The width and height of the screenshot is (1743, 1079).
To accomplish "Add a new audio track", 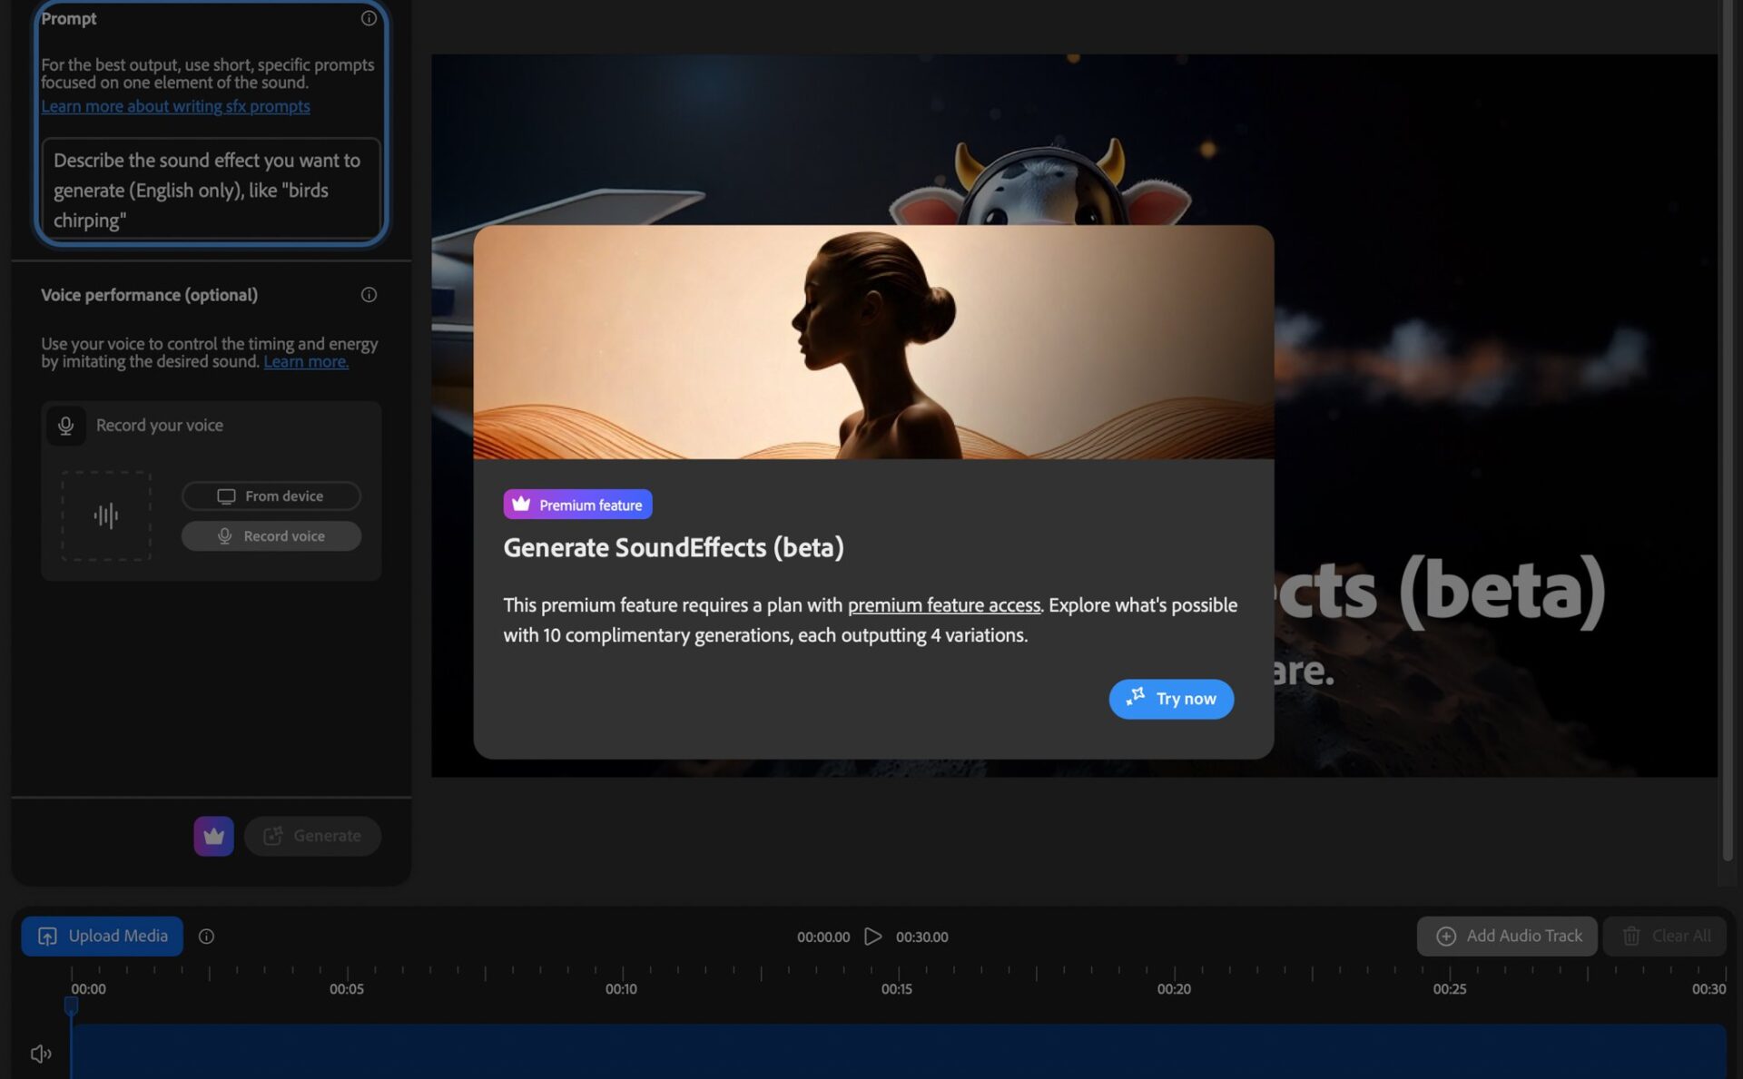I will pyautogui.click(x=1507, y=937).
